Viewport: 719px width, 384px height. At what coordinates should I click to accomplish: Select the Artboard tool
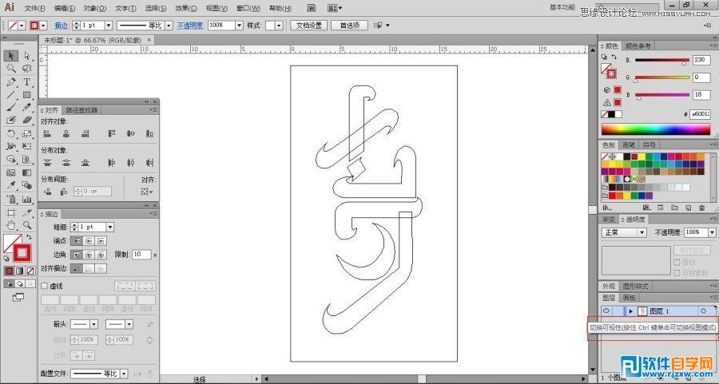(11, 212)
